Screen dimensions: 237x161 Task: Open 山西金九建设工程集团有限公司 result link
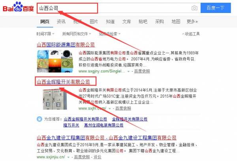tap(107, 138)
